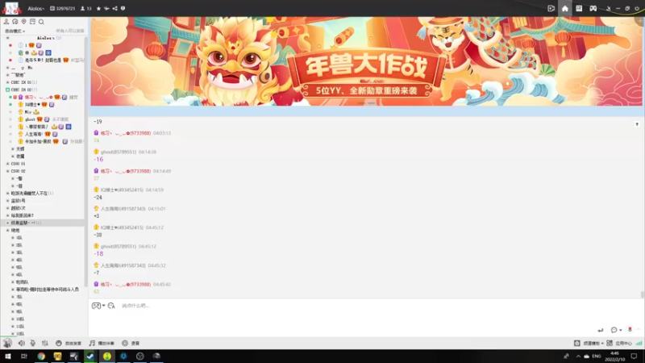Open the speaking mode dropdown below the icon row
This screenshot has height=363, width=645.
click(15, 31)
